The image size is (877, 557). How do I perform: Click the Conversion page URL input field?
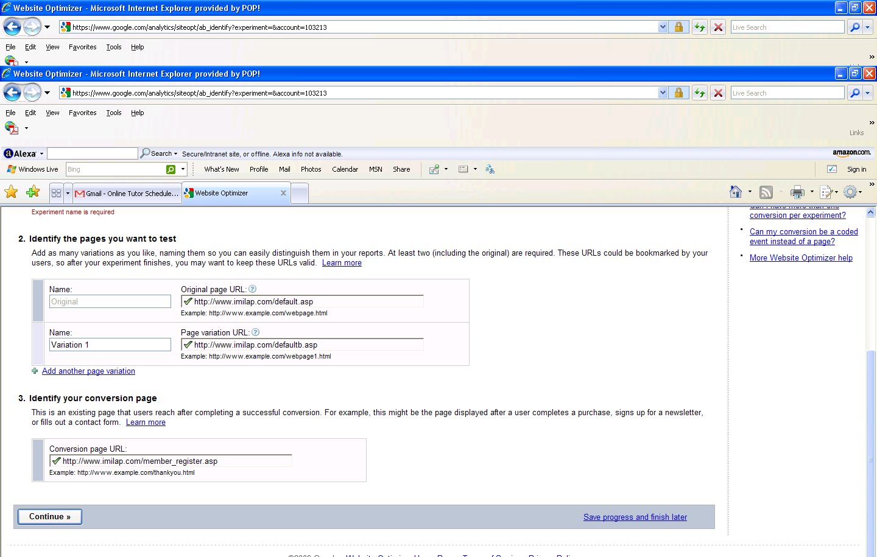pyautogui.click(x=171, y=461)
